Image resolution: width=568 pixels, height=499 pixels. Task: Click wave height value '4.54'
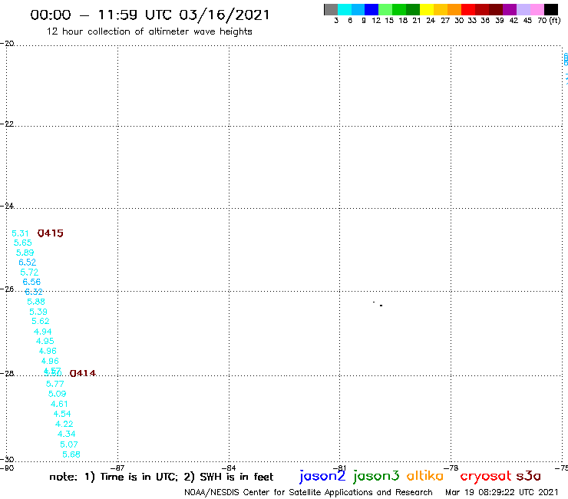coord(62,414)
